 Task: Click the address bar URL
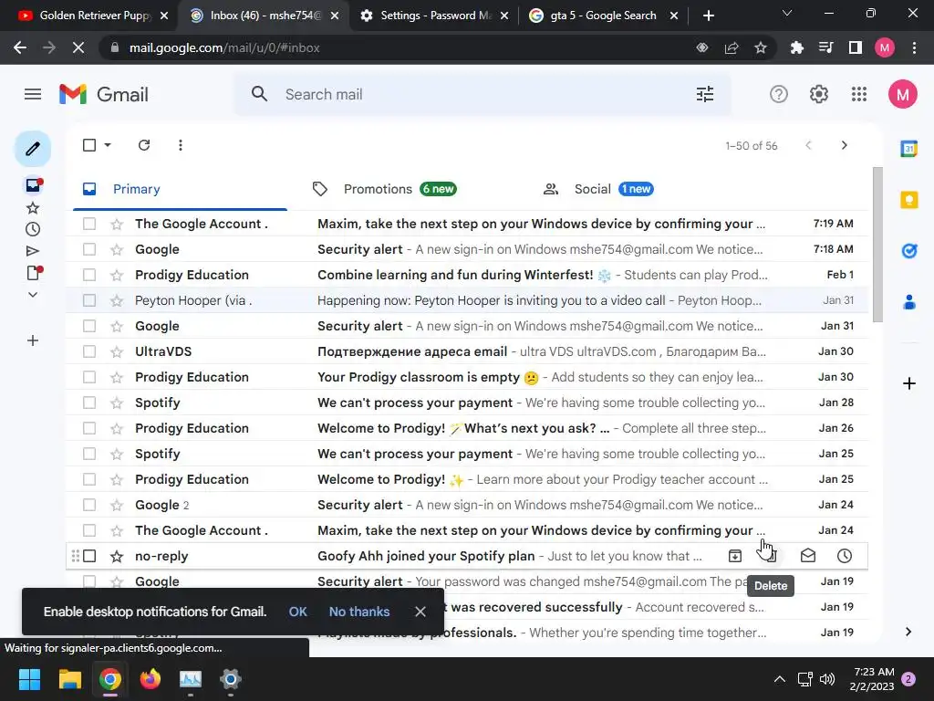(224, 47)
